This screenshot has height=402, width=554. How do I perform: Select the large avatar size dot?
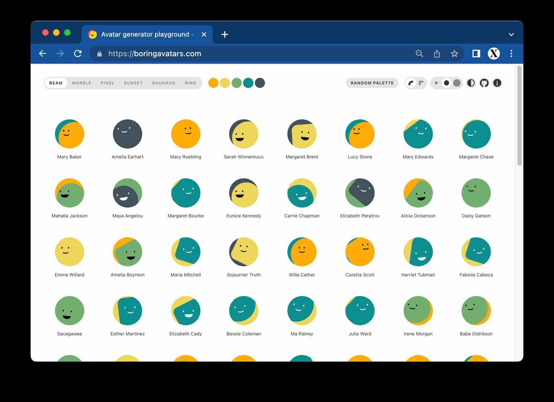(457, 83)
